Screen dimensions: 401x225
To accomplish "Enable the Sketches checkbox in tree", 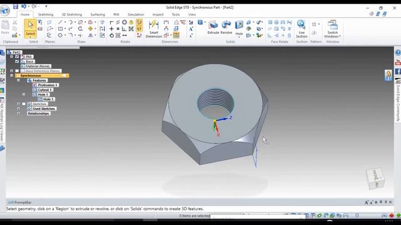I will point(24,104).
